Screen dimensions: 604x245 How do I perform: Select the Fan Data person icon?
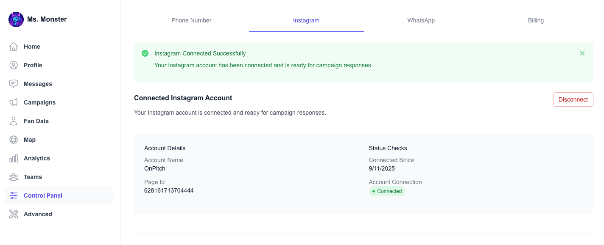(x=14, y=121)
